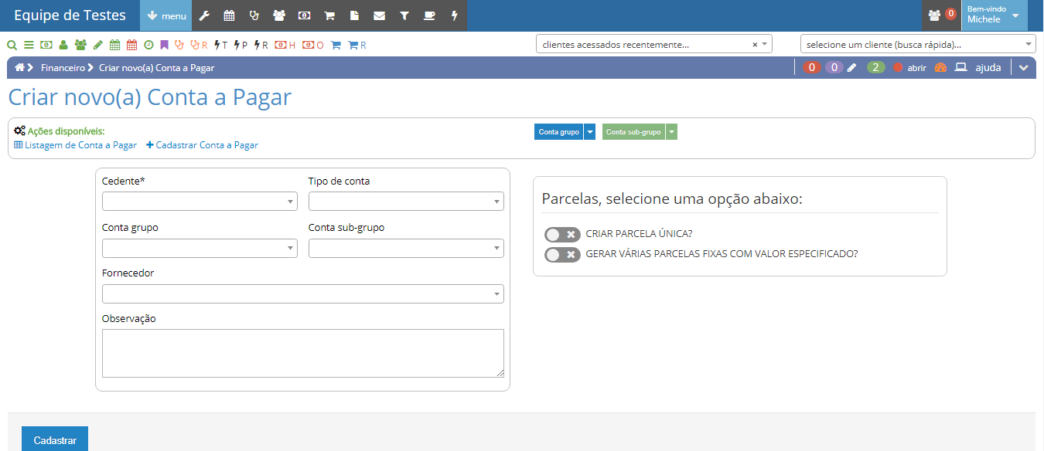Open the Cedente dropdown

pos(200,202)
